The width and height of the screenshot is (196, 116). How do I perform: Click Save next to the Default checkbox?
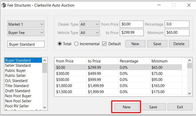tap(157, 44)
